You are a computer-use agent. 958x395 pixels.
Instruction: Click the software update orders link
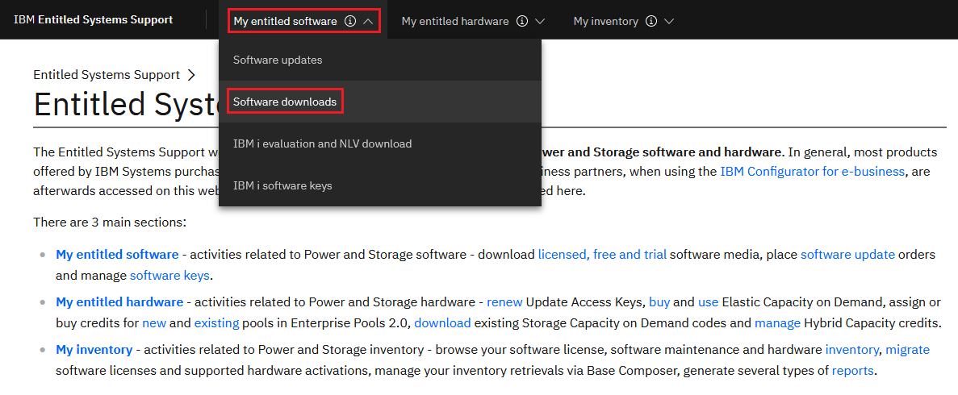847,255
